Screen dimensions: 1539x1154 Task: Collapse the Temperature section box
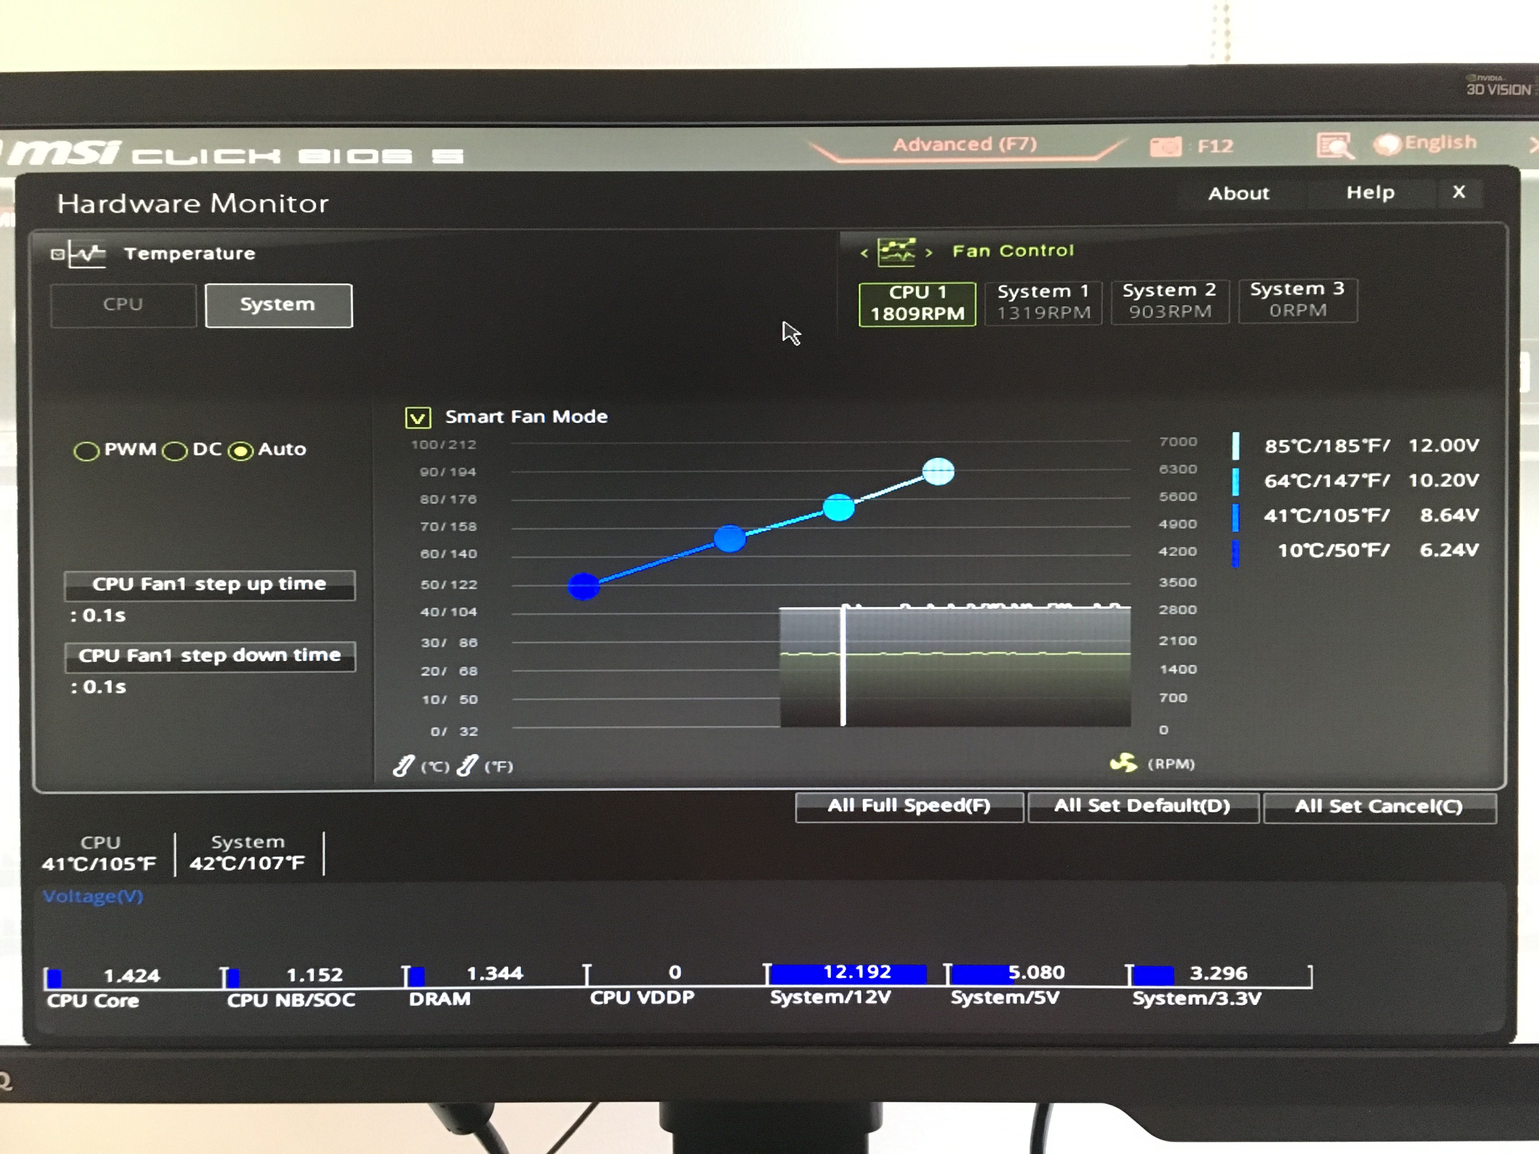tap(58, 255)
